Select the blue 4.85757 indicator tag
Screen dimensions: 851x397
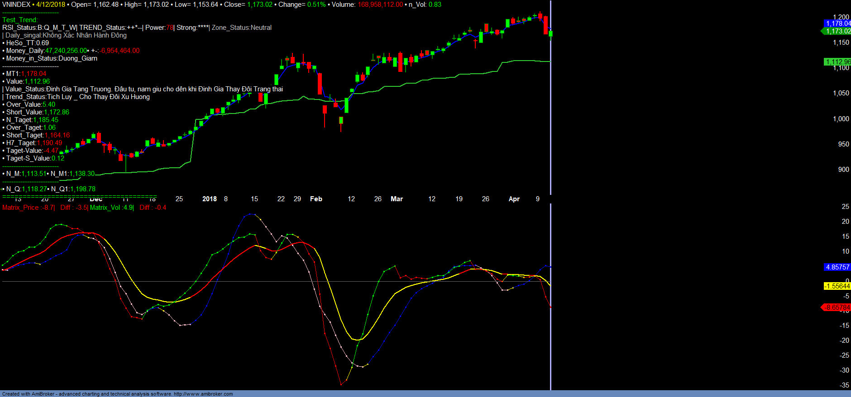(x=837, y=267)
